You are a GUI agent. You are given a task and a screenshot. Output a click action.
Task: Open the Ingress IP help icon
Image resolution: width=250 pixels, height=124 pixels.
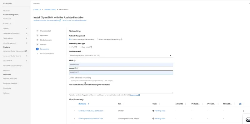77,68
